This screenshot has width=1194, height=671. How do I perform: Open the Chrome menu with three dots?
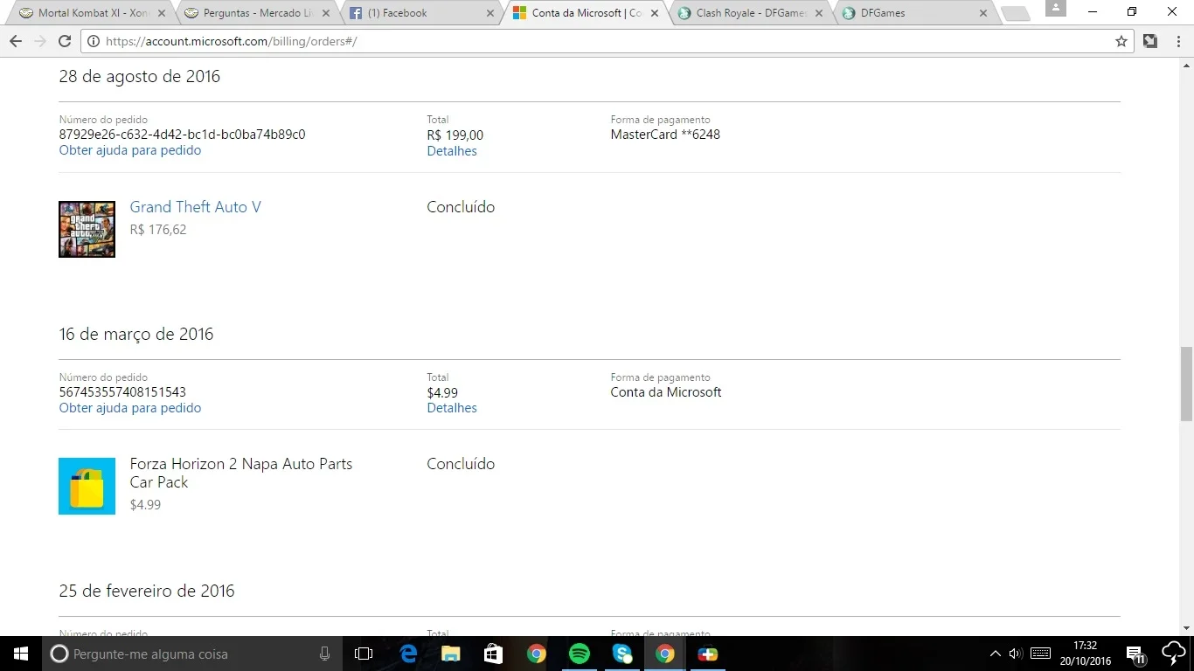click(x=1177, y=41)
